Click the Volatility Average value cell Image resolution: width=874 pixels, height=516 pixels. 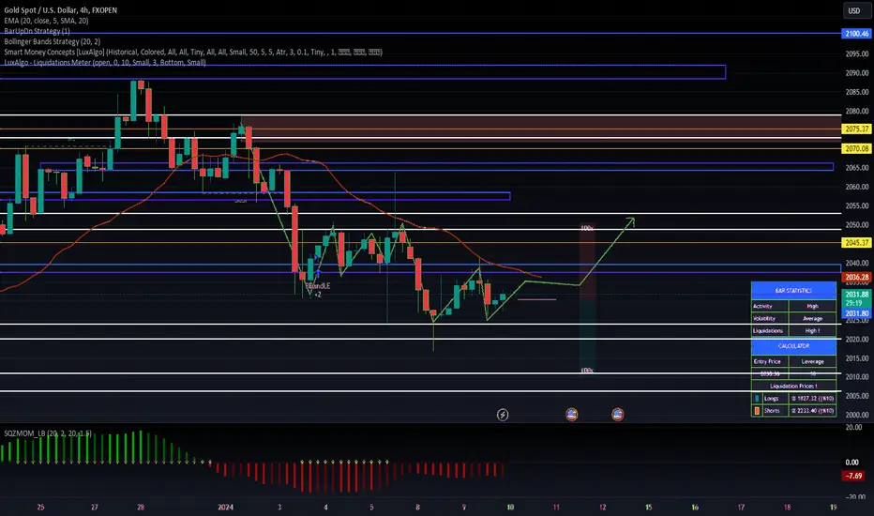(812, 319)
